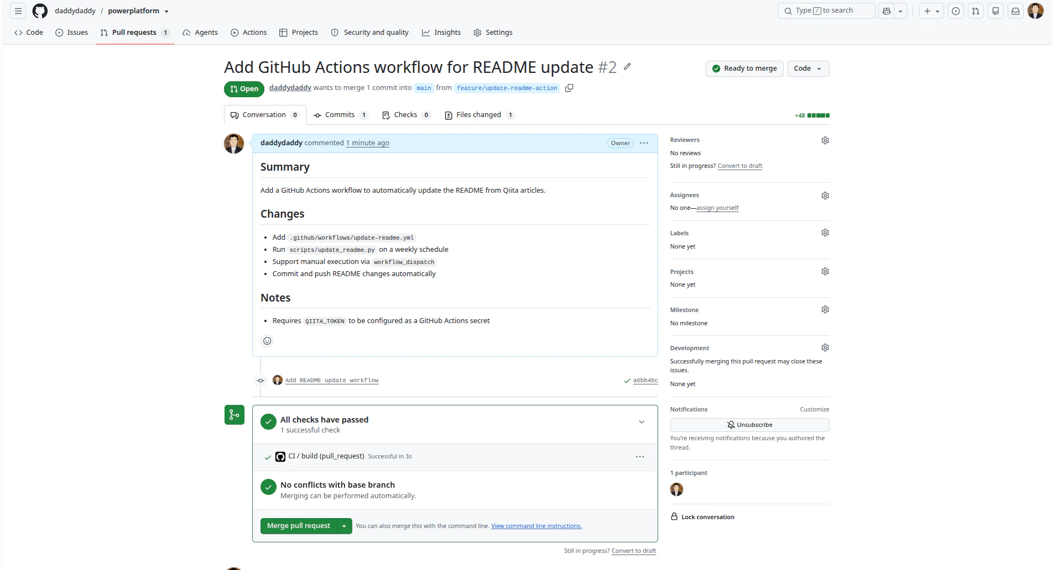Open the notifications inbox icon
Image resolution: width=1053 pixels, height=570 pixels.
1015,11
